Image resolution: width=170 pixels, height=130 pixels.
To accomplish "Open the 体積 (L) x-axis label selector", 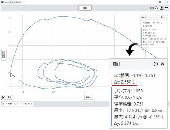I will click(x=89, y=97).
